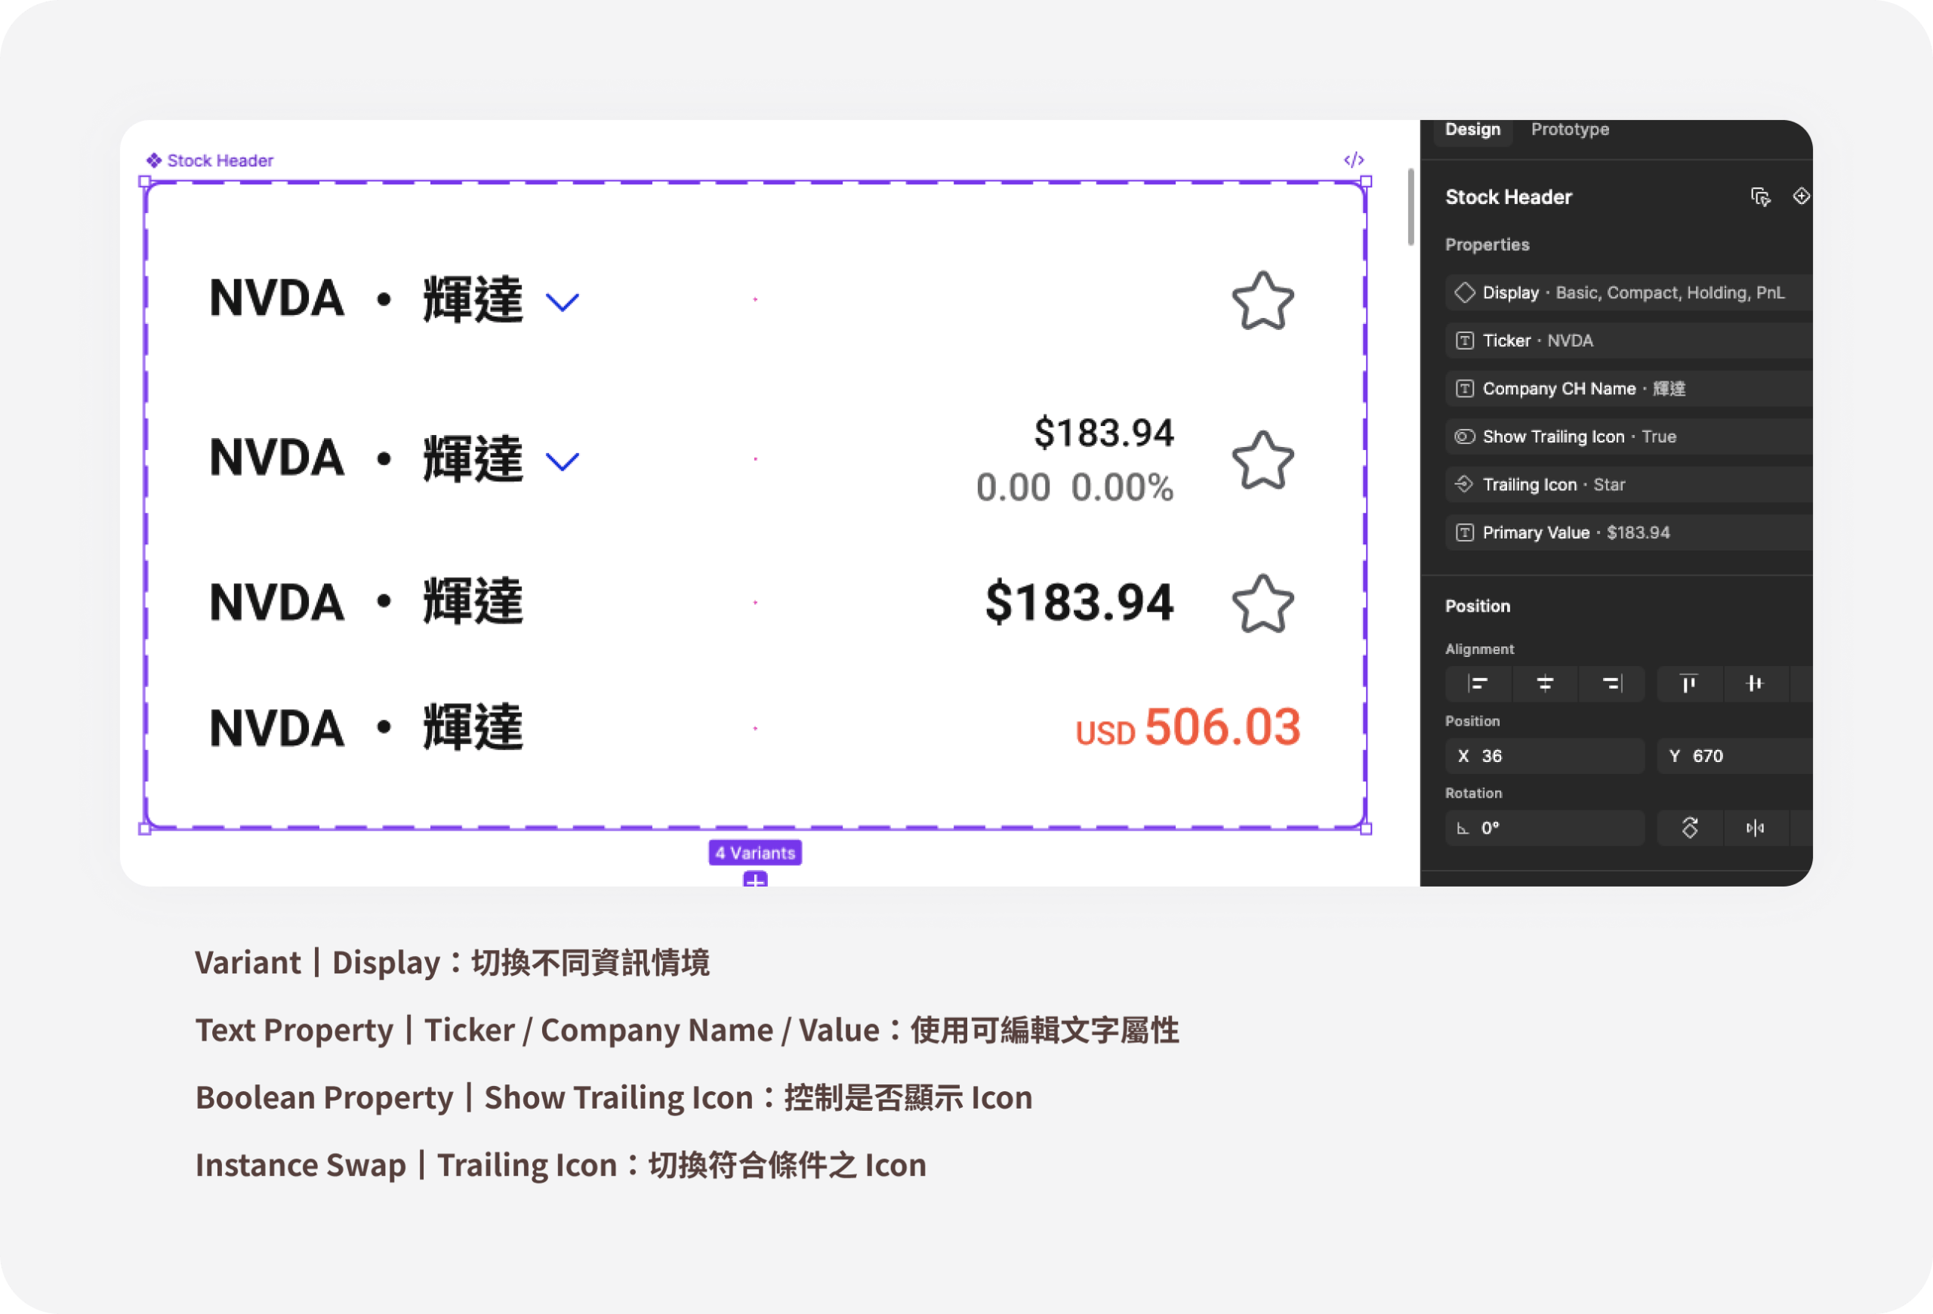1933x1314 pixels.
Task: Align horizontal centers using the alignment icon
Action: 1545,683
